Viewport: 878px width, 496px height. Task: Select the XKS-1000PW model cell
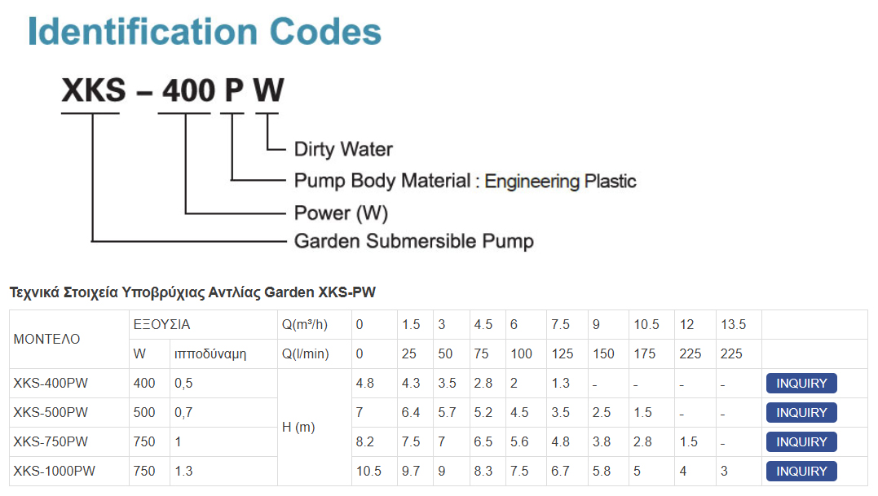click(x=69, y=471)
